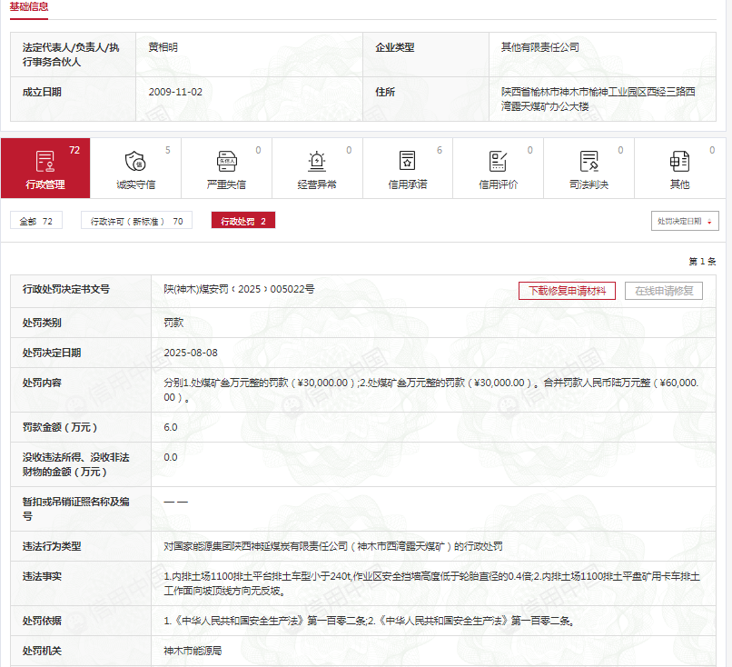Click the 2025-08-08 penalty decision date
732x667 pixels.
pyautogui.click(x=191, y=353)
